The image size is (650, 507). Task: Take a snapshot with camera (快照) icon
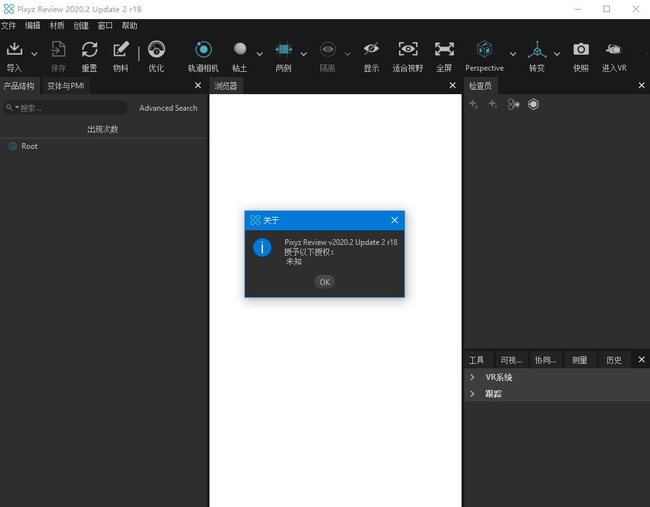click(581, 50)
